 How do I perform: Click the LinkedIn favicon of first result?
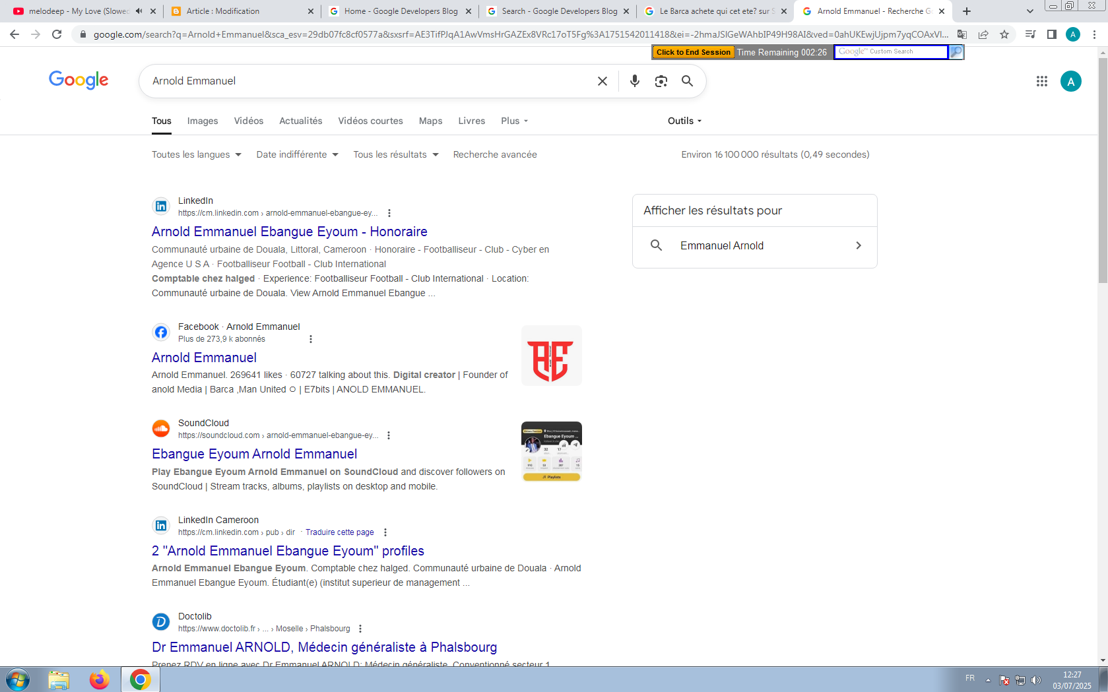tap(161, 206)
